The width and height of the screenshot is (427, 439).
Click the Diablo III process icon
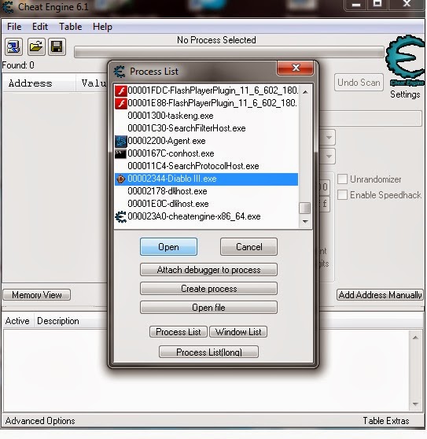pyautogui.click(x=121, y=179)
